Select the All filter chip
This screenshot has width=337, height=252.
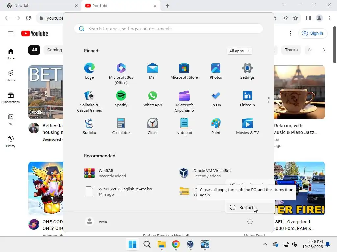tap(34, 50)
